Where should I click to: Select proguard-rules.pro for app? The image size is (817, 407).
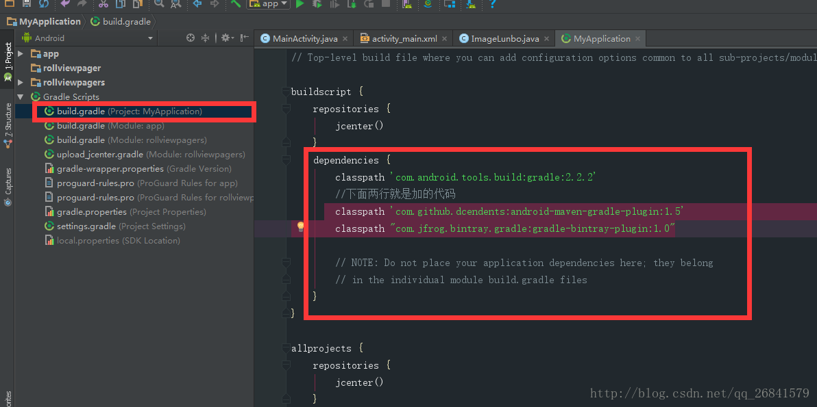[141, 183]
